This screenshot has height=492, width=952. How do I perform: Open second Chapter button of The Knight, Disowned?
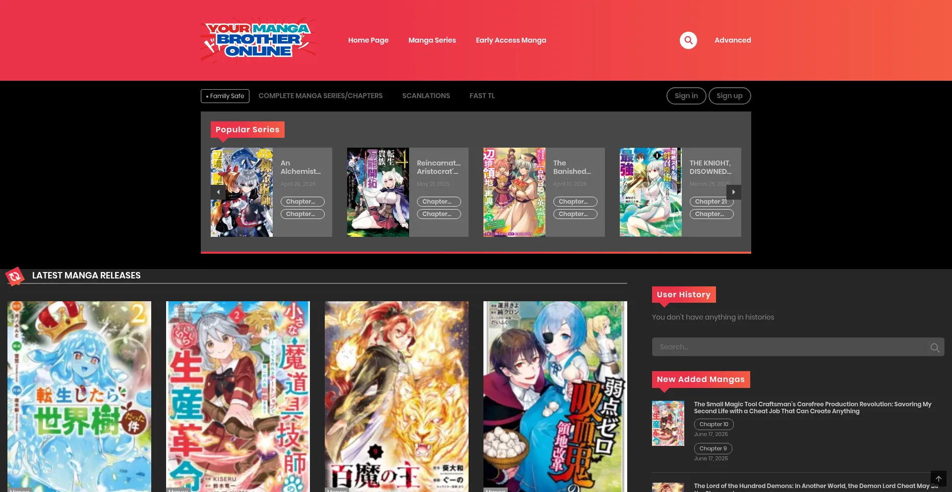click(712, 214)
